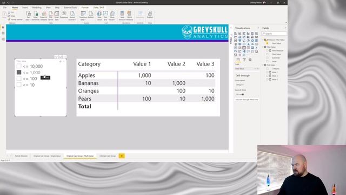Tick the Value 1 field checkbox
The image size is (346, 195).
(267, 72)
